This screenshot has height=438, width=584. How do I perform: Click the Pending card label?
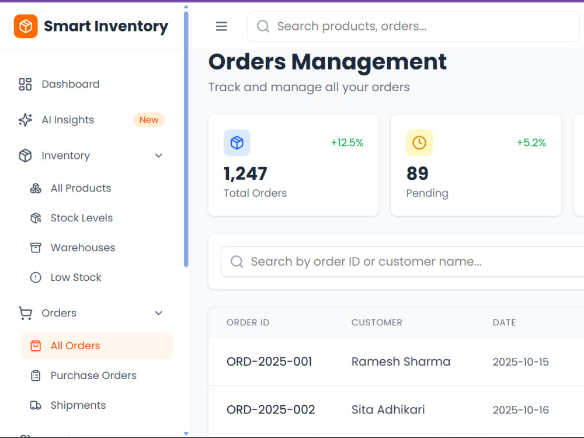[x=427, y=194]
